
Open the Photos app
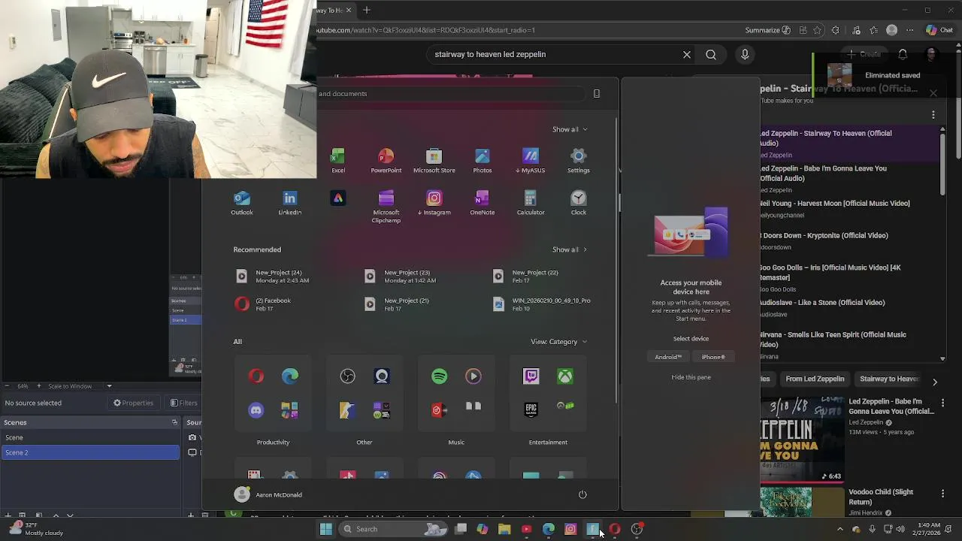[x=482, y=160]
